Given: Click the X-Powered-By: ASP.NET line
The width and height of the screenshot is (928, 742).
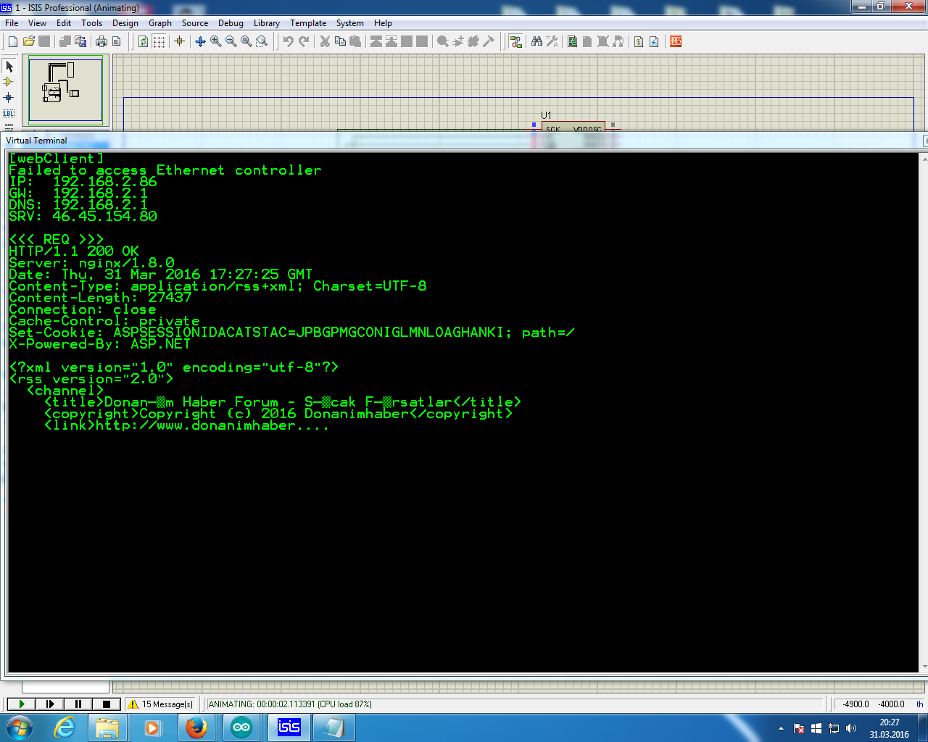Looking at the screenshot, I should point(99,344).
